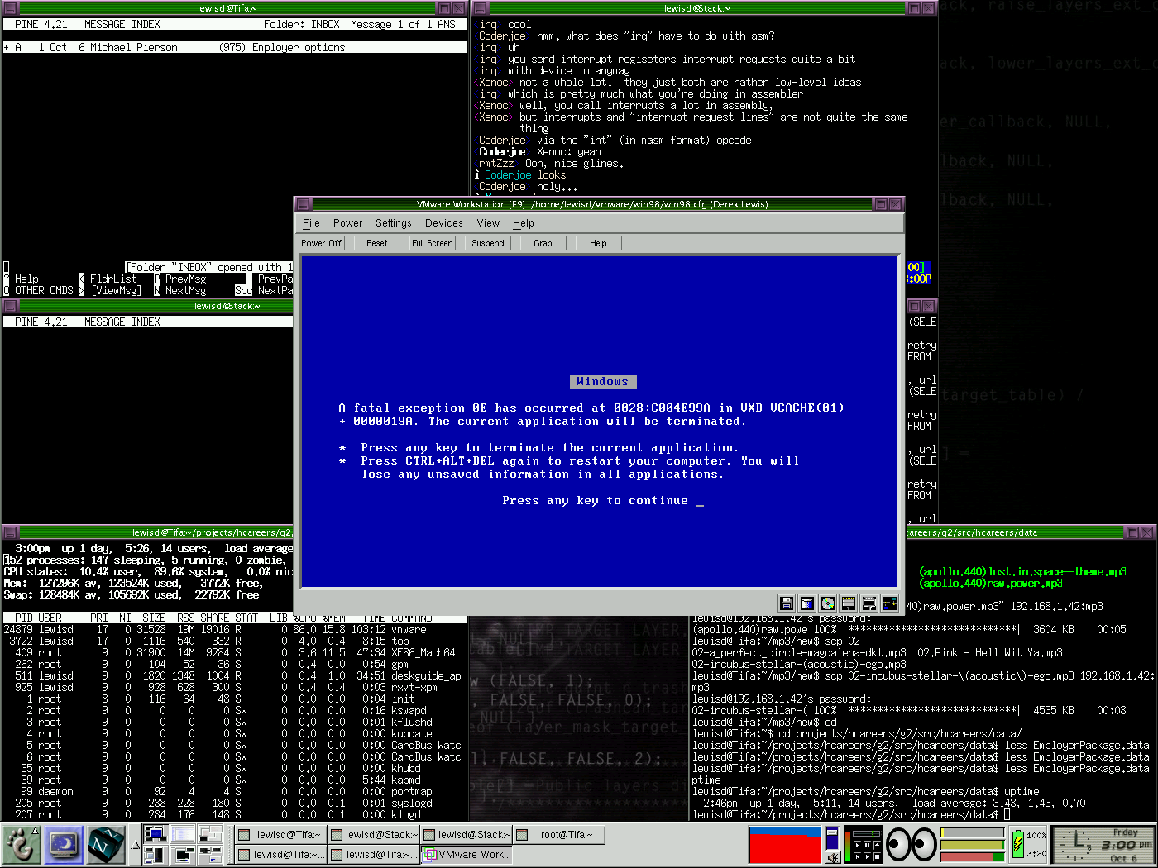Click the Suspend button in VMware
This screenshot has height=868, width=1158.
488,243
